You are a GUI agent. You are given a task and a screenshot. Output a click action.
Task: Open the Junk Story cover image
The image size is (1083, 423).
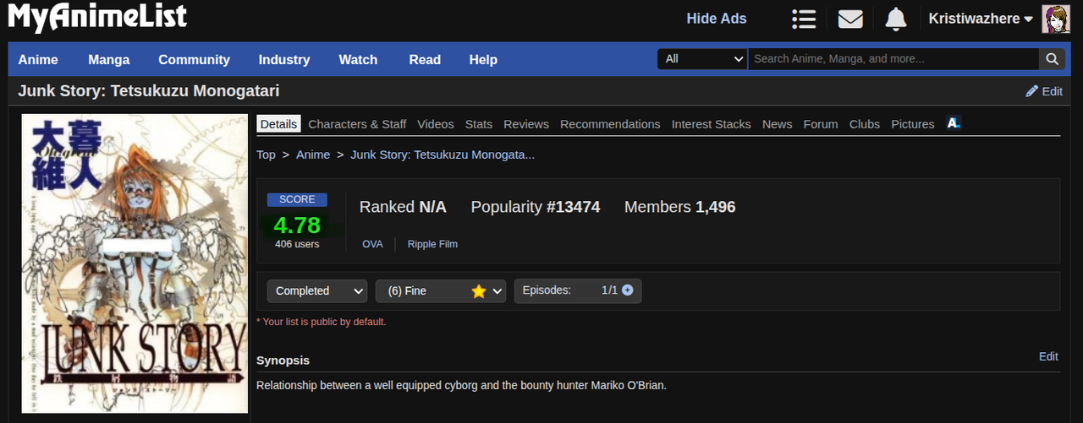tap(135, 263)
